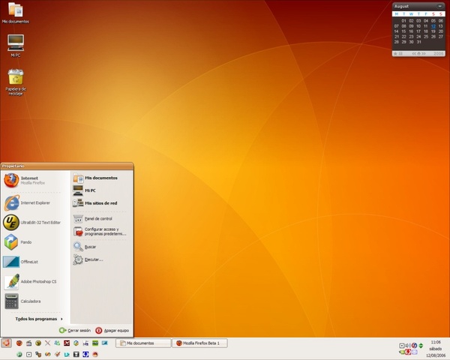Click the taskbar clock showing 11:06

pos(436,342)
